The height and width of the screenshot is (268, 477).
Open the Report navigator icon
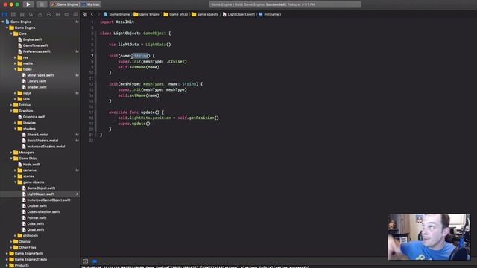(x=75, y=15)
